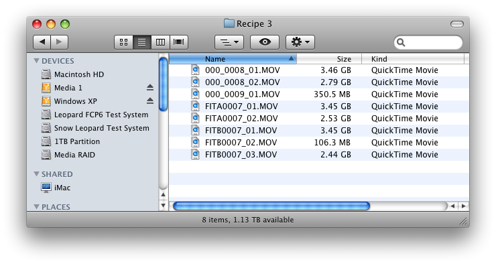Select file name FITB0007_03.MOV

click(241, 154)
